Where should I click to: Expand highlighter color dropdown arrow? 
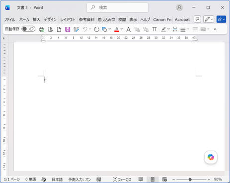tap(168, 29)
